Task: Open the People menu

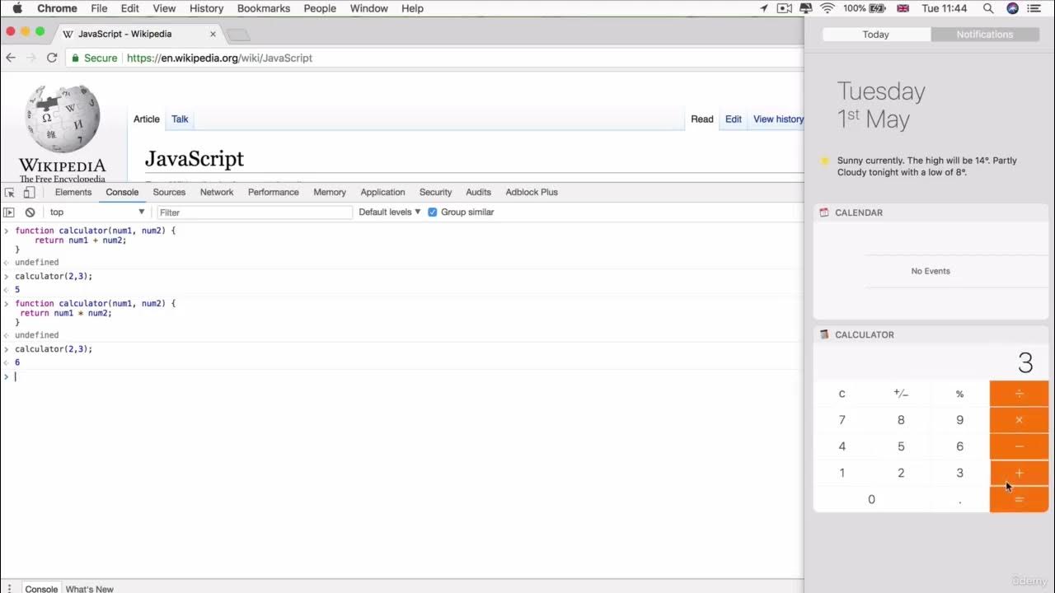Action: (x=320, y=8)
